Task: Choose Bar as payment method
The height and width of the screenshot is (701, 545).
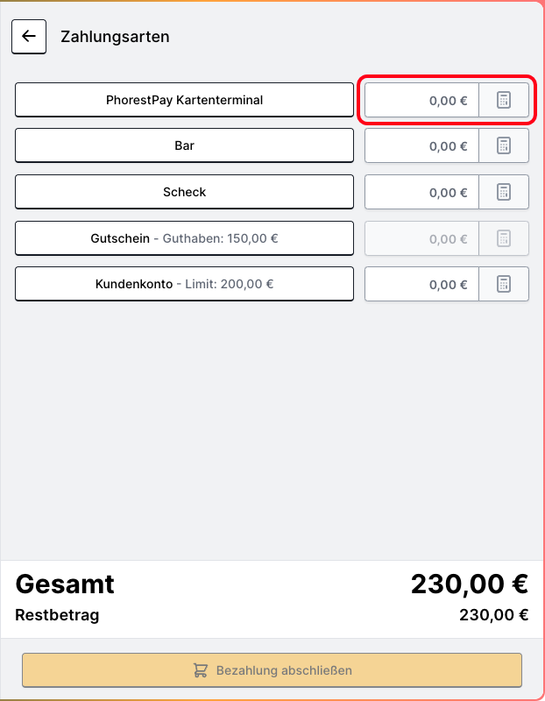Action: 184,145
